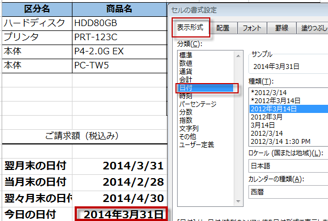Select cell containing HDD80GB
Viewport: 328px width, 221px height.
click(119, 23)
